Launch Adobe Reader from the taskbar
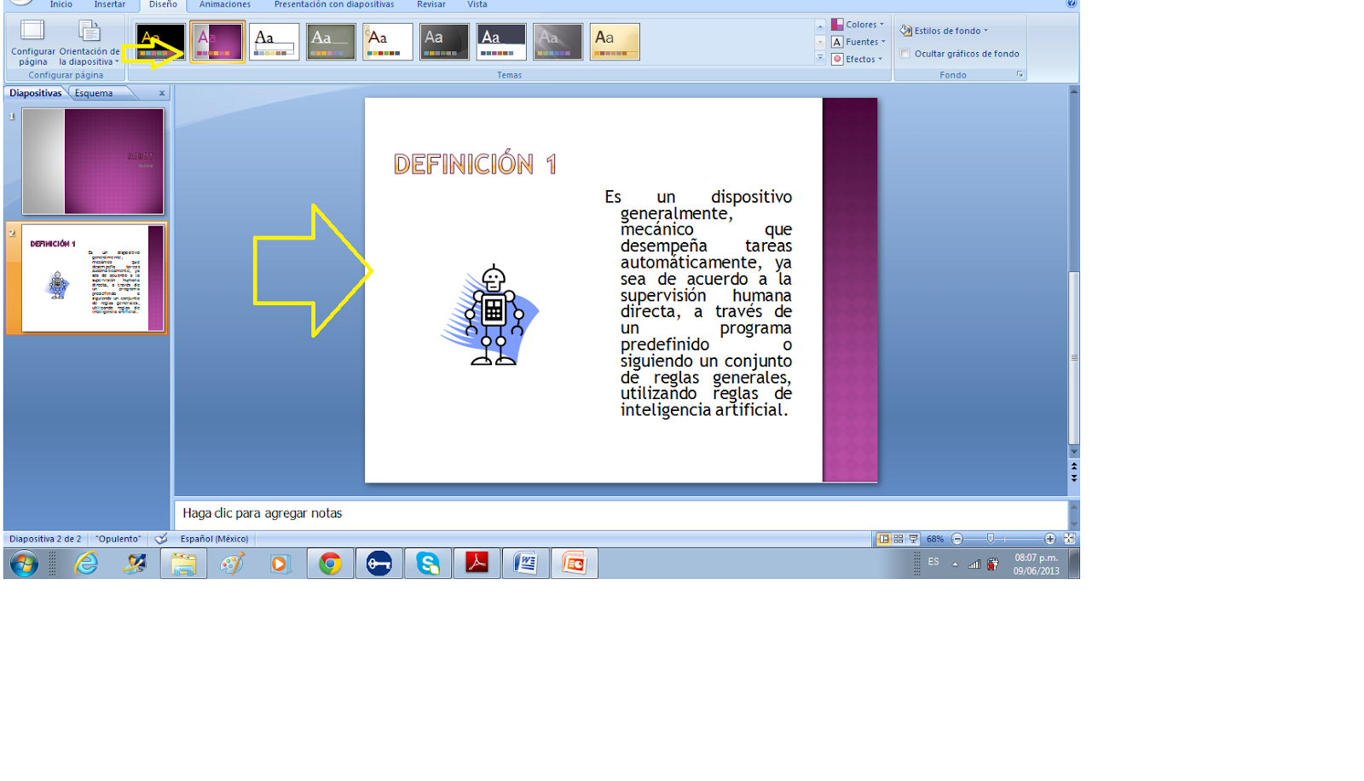 (477, 563)
